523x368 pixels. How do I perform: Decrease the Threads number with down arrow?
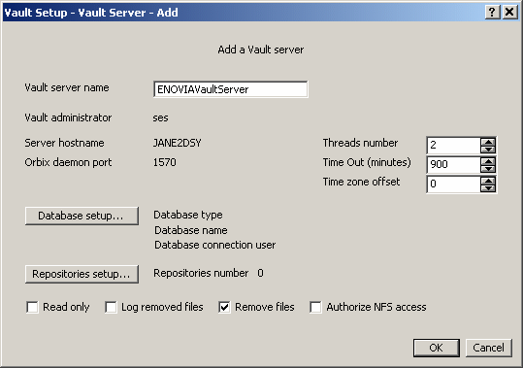point(488,150)
